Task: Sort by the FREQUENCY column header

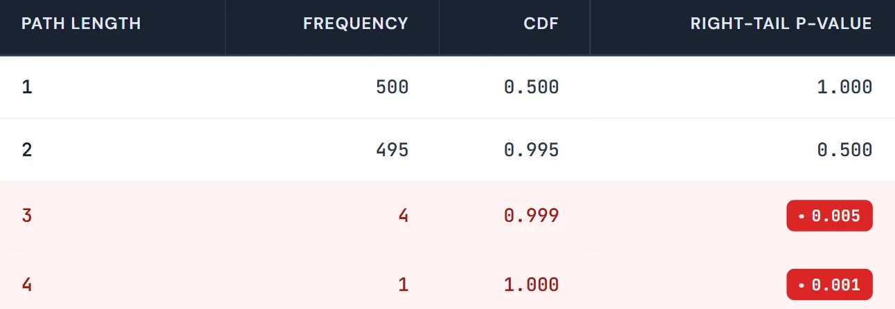Action: [x=356, y=24]
